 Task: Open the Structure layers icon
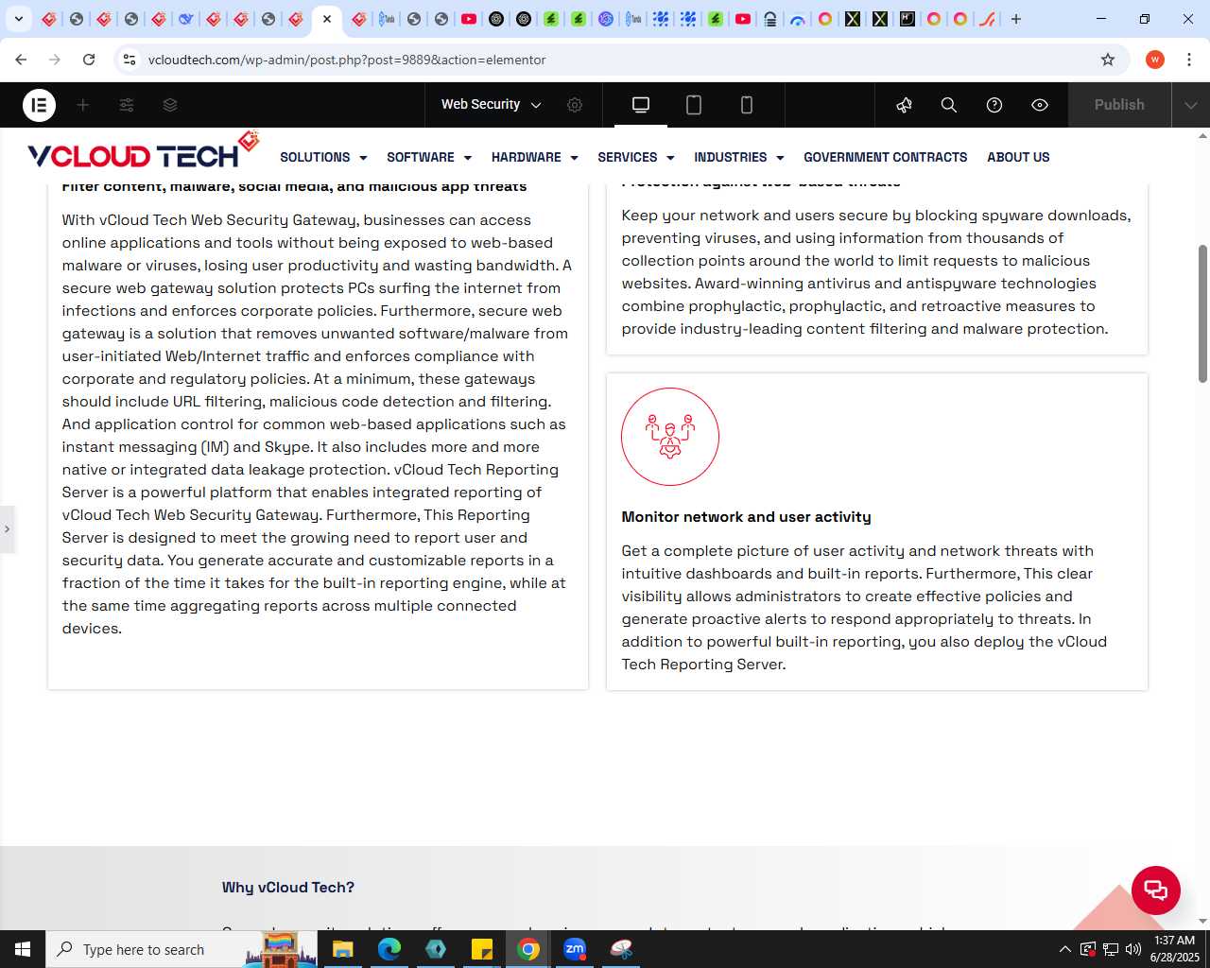coord(170,105)
